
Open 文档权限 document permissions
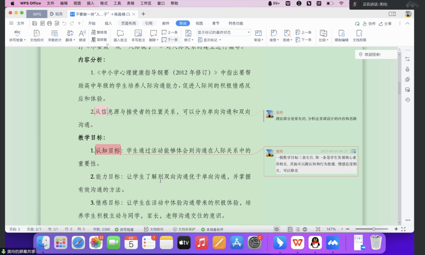pyautogui.click(x=359, y=33)
